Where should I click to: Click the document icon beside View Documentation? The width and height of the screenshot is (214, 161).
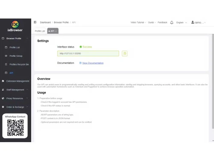click(80, 63)
